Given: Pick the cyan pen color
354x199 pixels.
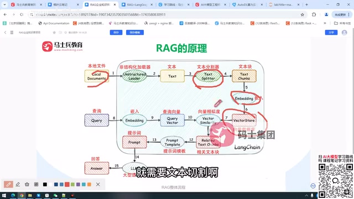Looking at the screenshot, I should tap(84, 184).
